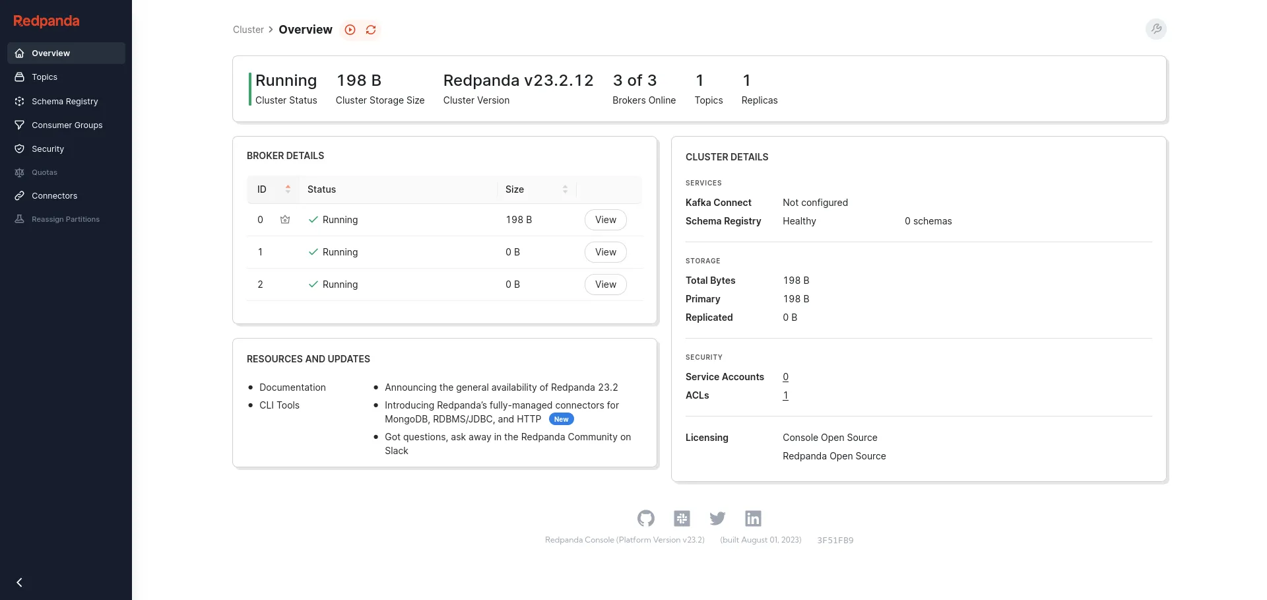Viewport: 1267px width, 600px height.
Task: Open Schema Registry in the sidebar
Action: click(66, 102)
